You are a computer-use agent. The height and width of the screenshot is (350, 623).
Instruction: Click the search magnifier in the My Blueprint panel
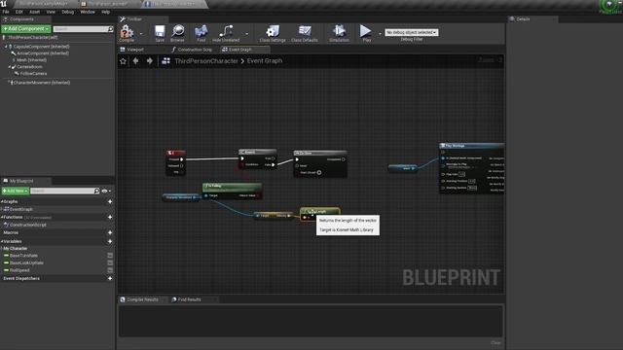click(96, 191)
